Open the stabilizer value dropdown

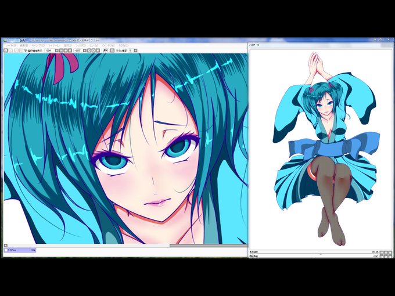coord(135,50)
